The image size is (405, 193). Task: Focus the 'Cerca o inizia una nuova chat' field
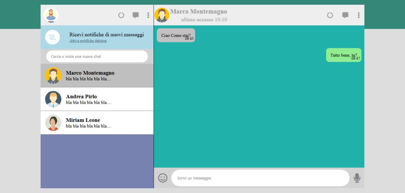click(x=97, y=56)
